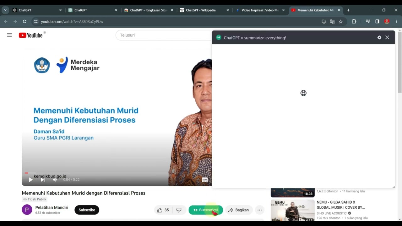Screen dimensions: 402x226
Task: Open the SIHO LIVE ACOUSTIC channel
Action: coord(332,213)
